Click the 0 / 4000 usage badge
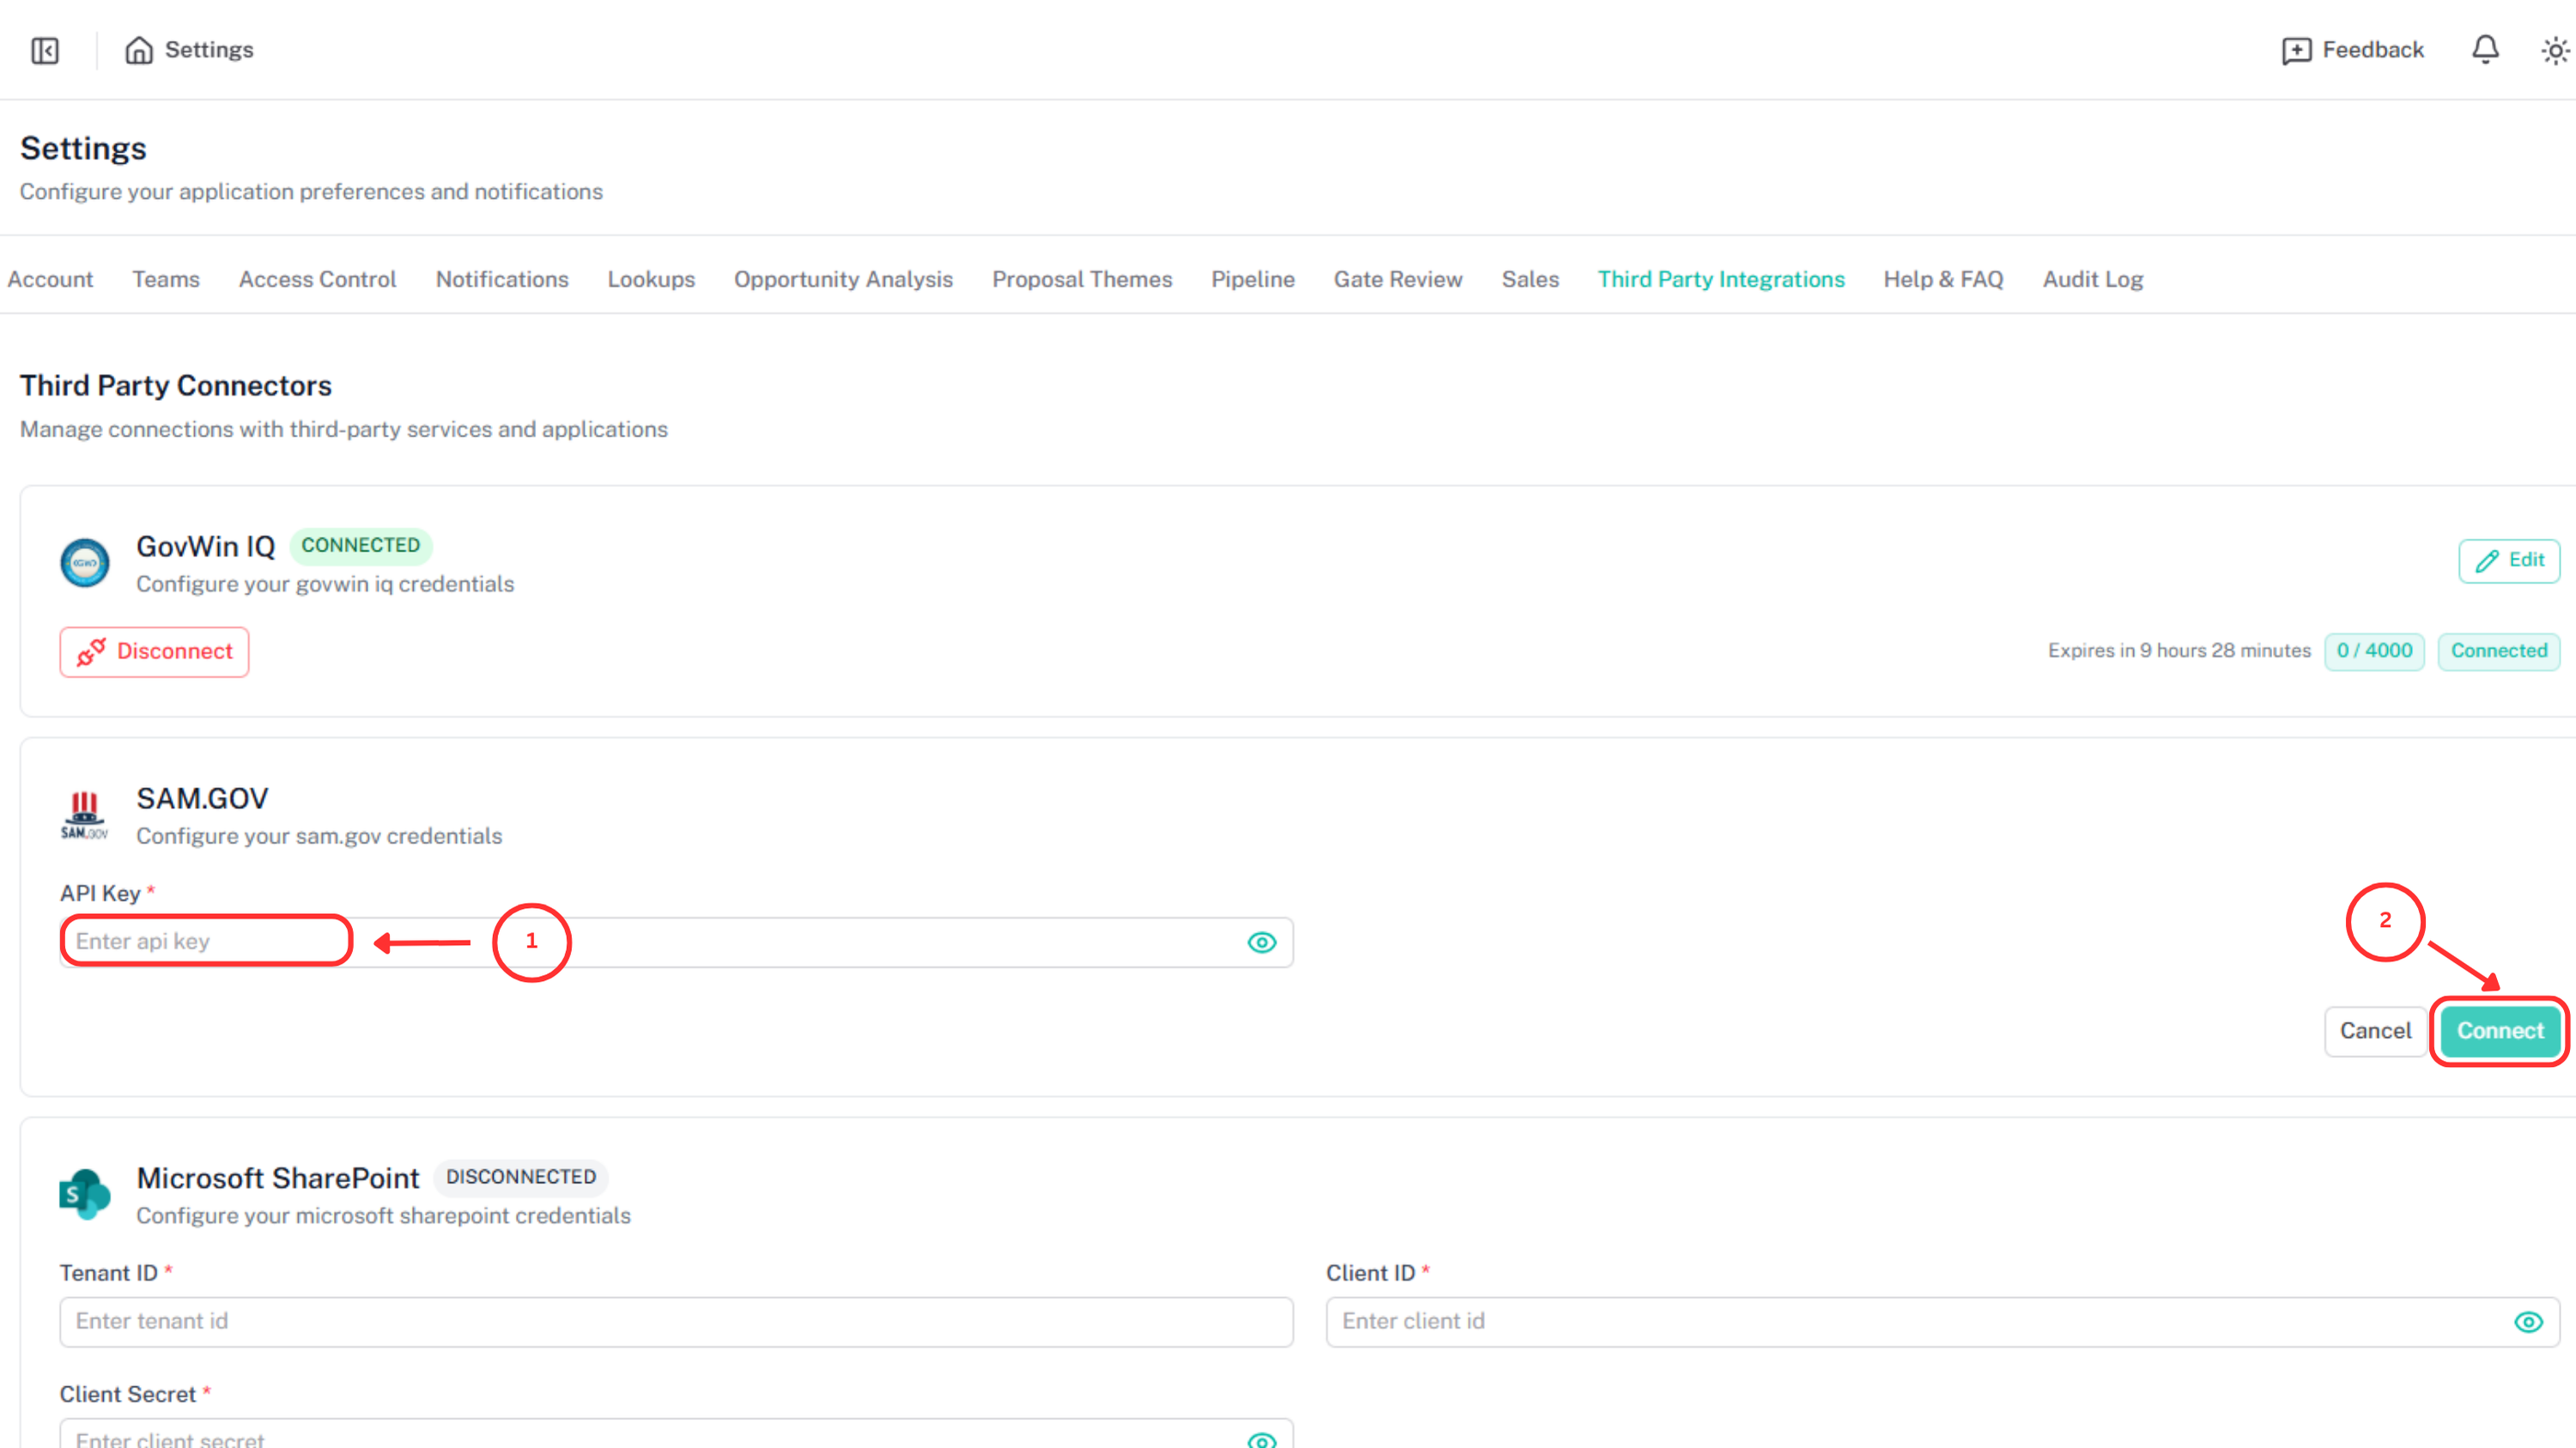The image size is (2576, 1448). [x=2374, y=651]
